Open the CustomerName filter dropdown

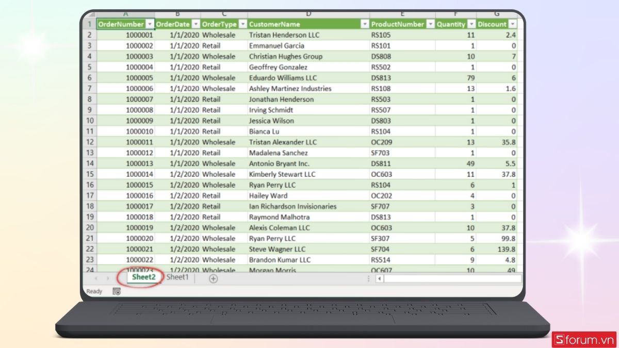point(365,24)
